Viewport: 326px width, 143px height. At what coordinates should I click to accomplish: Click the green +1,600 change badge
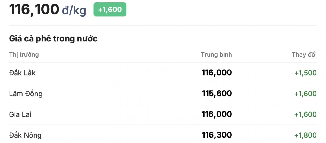click(x=110, y=10)
